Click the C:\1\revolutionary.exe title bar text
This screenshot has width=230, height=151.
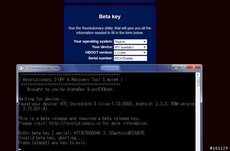pyautogui.click(x=41, y=68)
